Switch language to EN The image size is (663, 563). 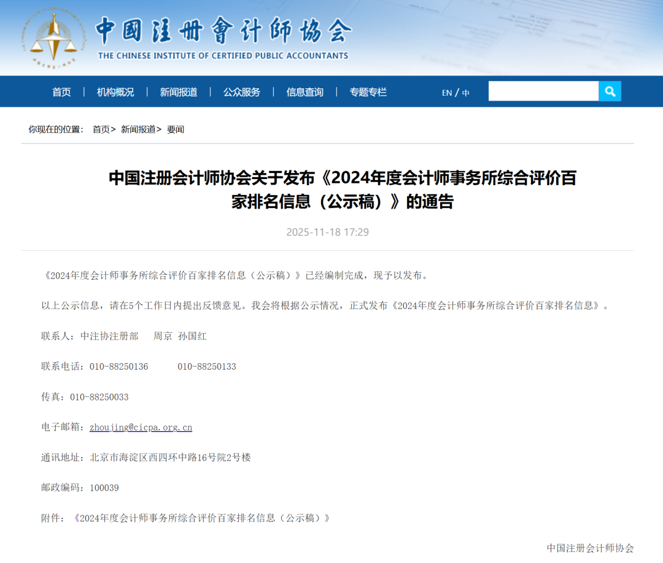[447, 93]
